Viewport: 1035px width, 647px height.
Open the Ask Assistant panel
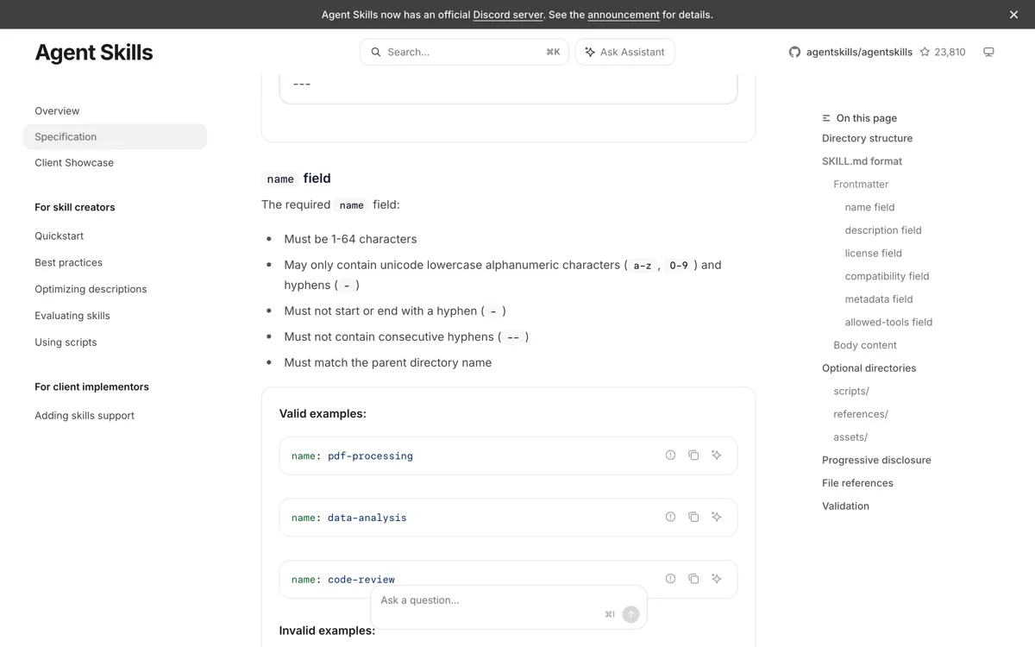click(x=625, y=52)
